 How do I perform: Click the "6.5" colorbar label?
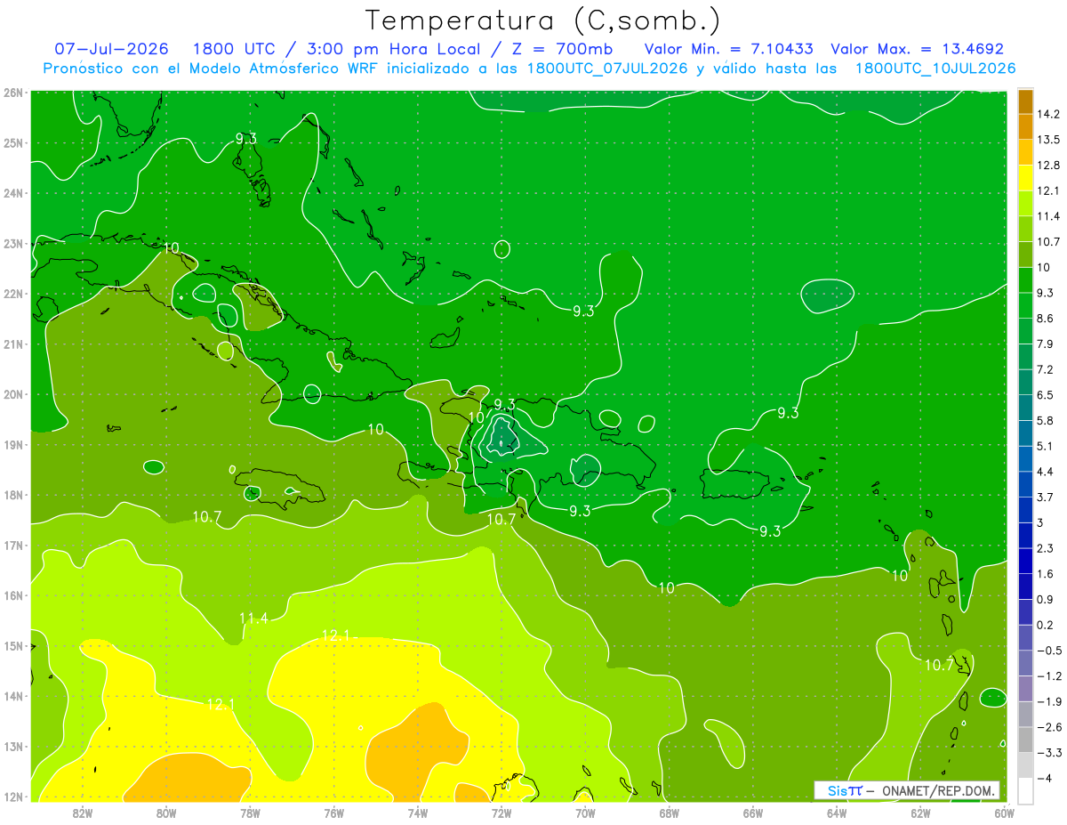1045,395
